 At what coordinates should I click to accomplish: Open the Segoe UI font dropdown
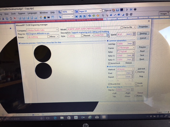(x=100, y=11)
